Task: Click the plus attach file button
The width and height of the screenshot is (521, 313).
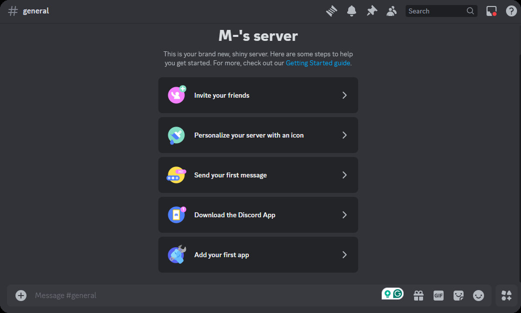Action: click(x=21, y=296)
